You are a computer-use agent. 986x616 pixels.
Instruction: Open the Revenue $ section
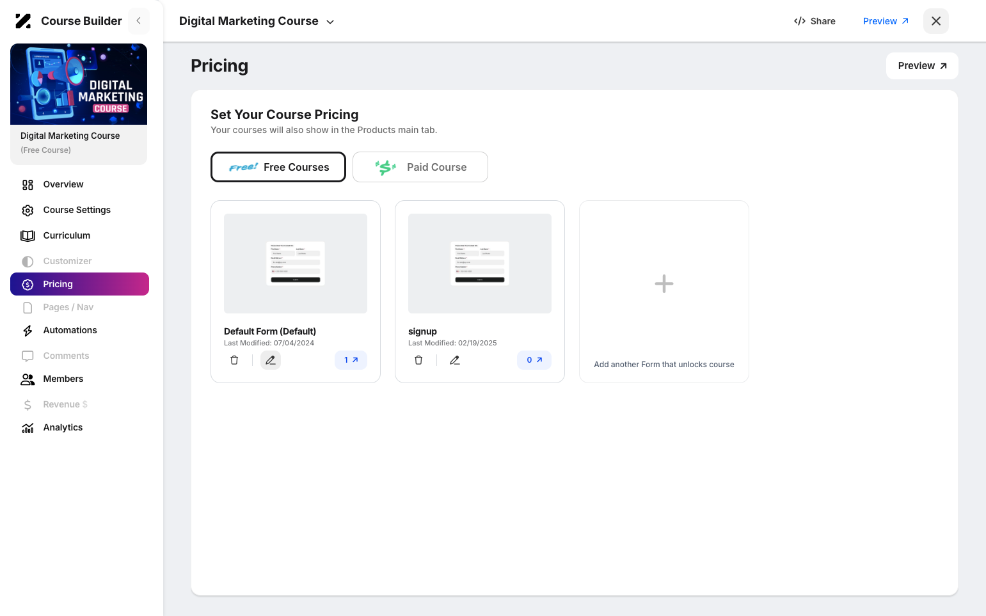[x=79, y=404]
